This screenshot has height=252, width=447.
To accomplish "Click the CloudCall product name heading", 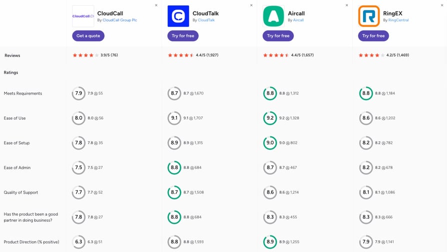I will coord(110,14).
